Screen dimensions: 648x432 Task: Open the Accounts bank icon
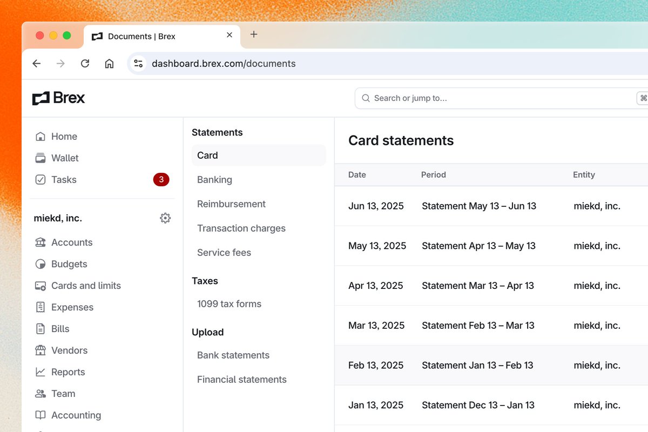40,242
